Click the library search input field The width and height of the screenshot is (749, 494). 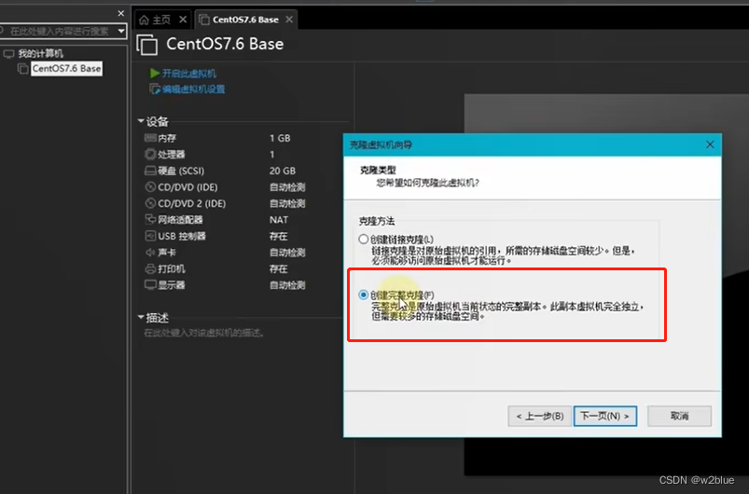click(60, 32)
